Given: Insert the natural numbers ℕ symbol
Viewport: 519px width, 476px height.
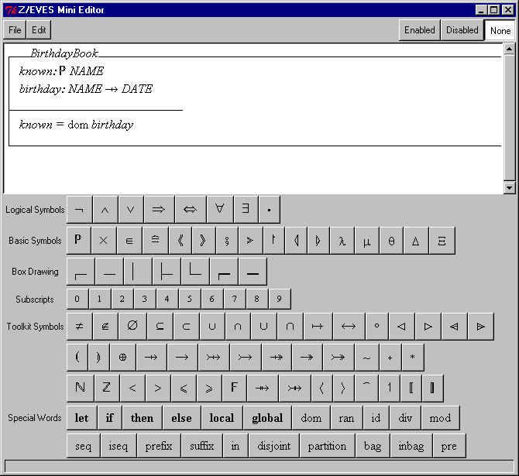Looking at the screenshot, I should [80, 388].
